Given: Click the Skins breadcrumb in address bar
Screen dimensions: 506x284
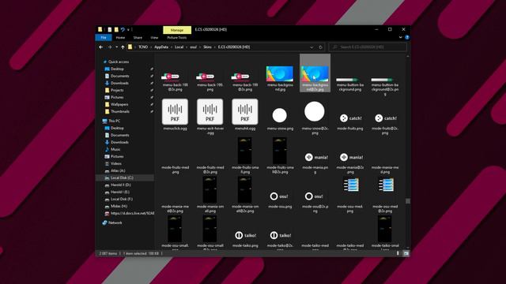Looking at the screenshot, I should (x=207, y=47).
